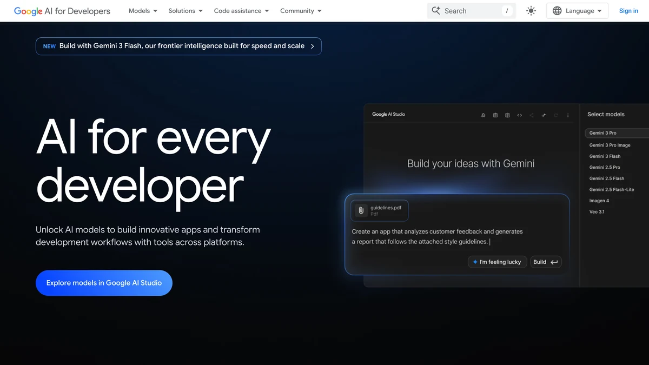Select Gemini 2.5 Flash model
This screenshot has width=649, height=365.
click(607, 178)
